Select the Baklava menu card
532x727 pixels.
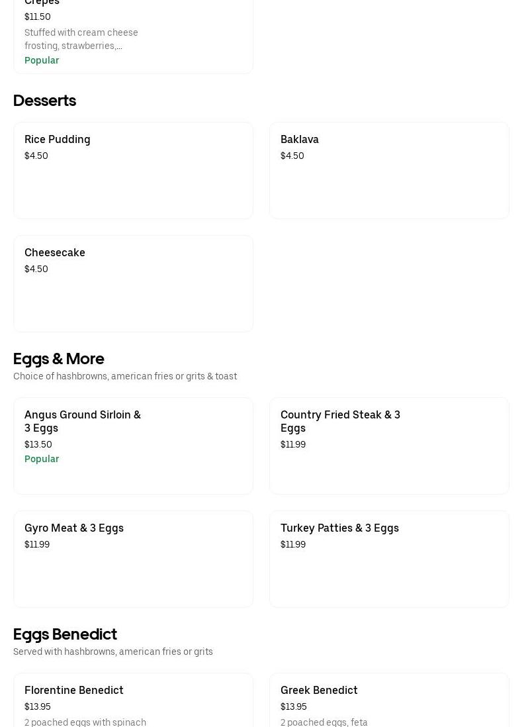389,170
